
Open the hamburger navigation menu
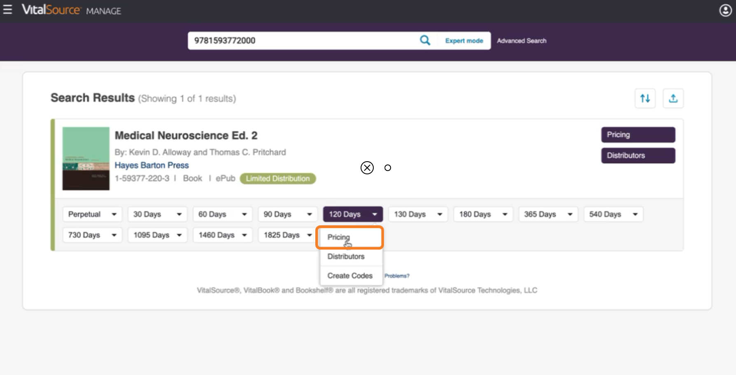pyautogui.click(x=7, y=9)
